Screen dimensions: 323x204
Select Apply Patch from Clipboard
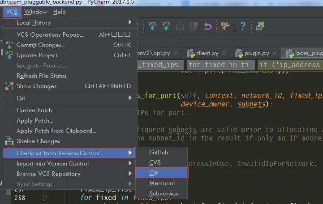tap(70, 131)
